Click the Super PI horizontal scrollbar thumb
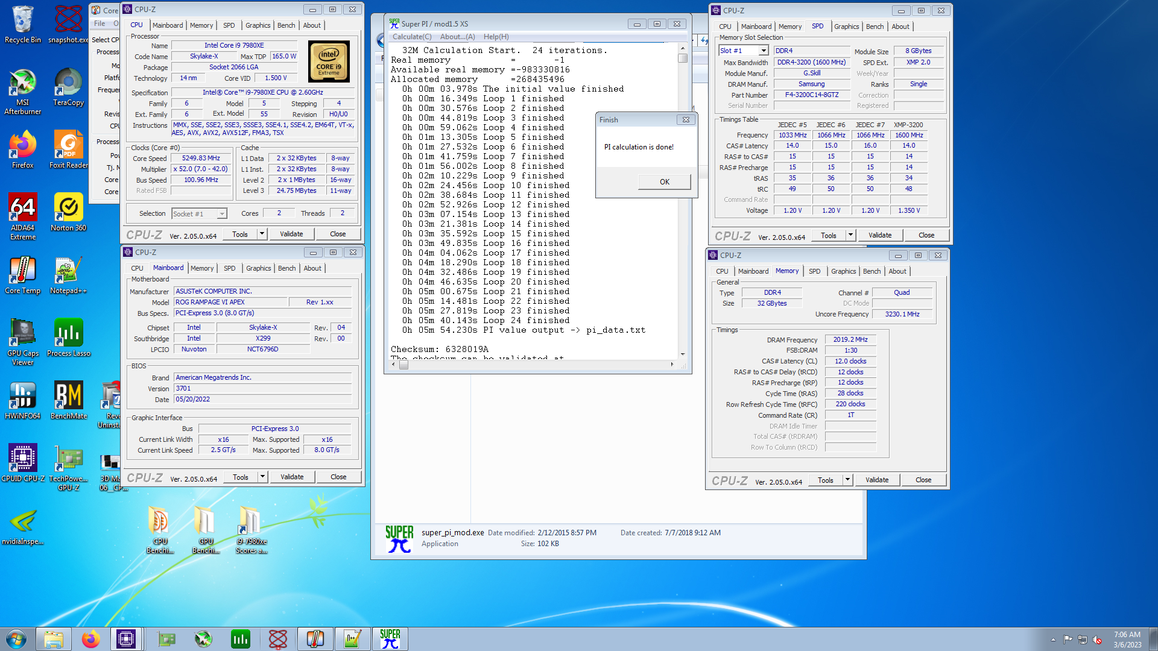This screenshot has width=1158, height=651. [x=403, y=364]
